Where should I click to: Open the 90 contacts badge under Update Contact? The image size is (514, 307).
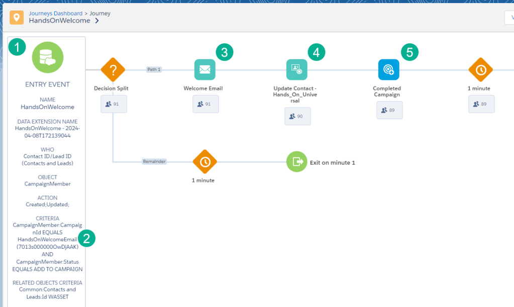(297, 116)
